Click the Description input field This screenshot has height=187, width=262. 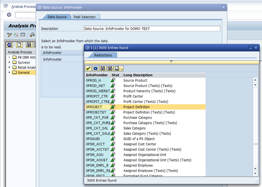152,29
